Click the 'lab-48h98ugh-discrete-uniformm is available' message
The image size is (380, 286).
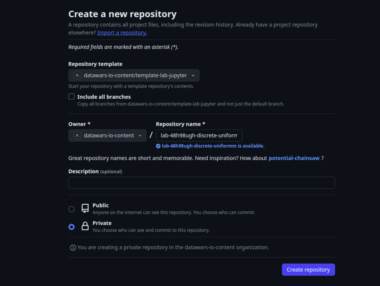point(213,146)
